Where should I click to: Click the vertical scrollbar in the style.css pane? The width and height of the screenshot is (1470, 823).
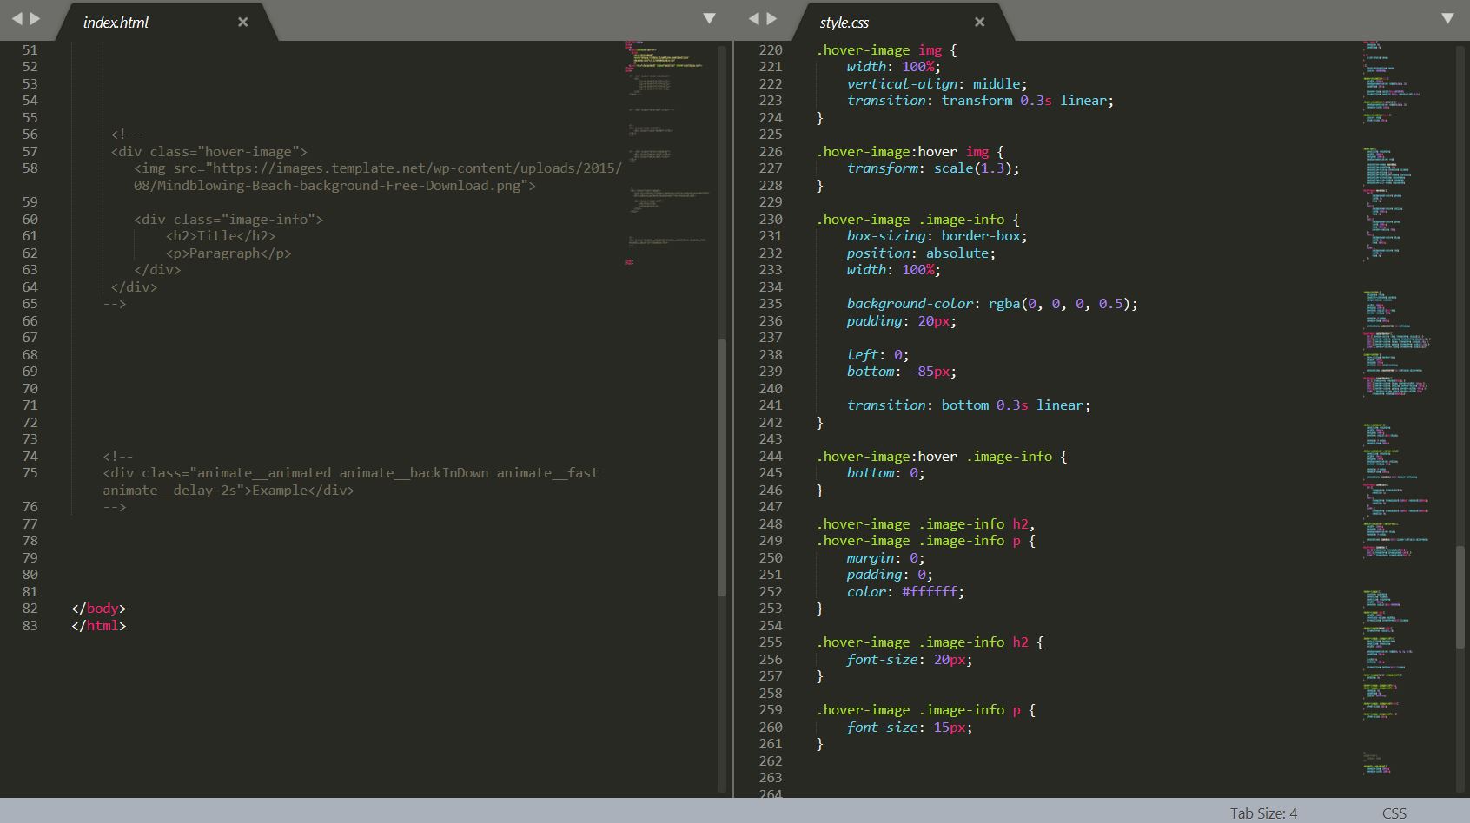click(1460, 597)
